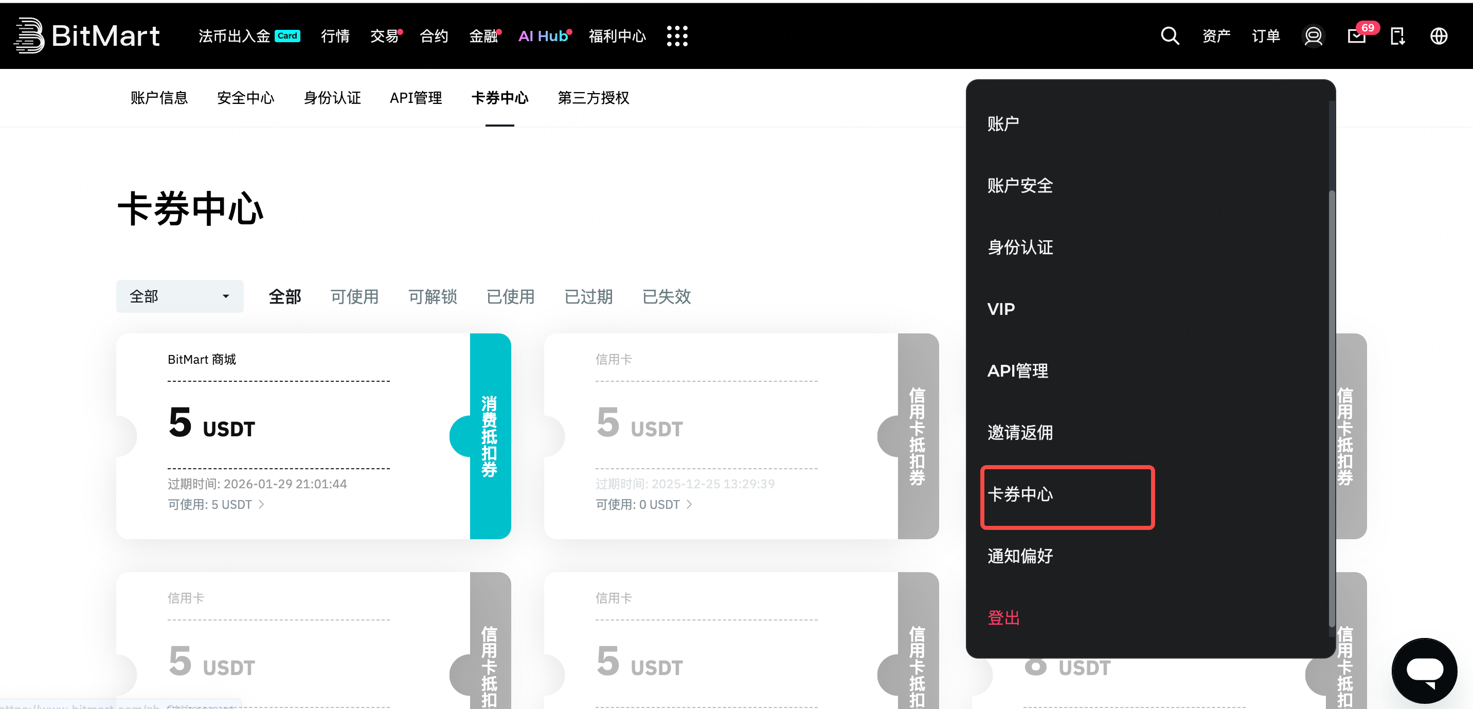Click the profile menu scrollbar

(x=1332, y=401)
